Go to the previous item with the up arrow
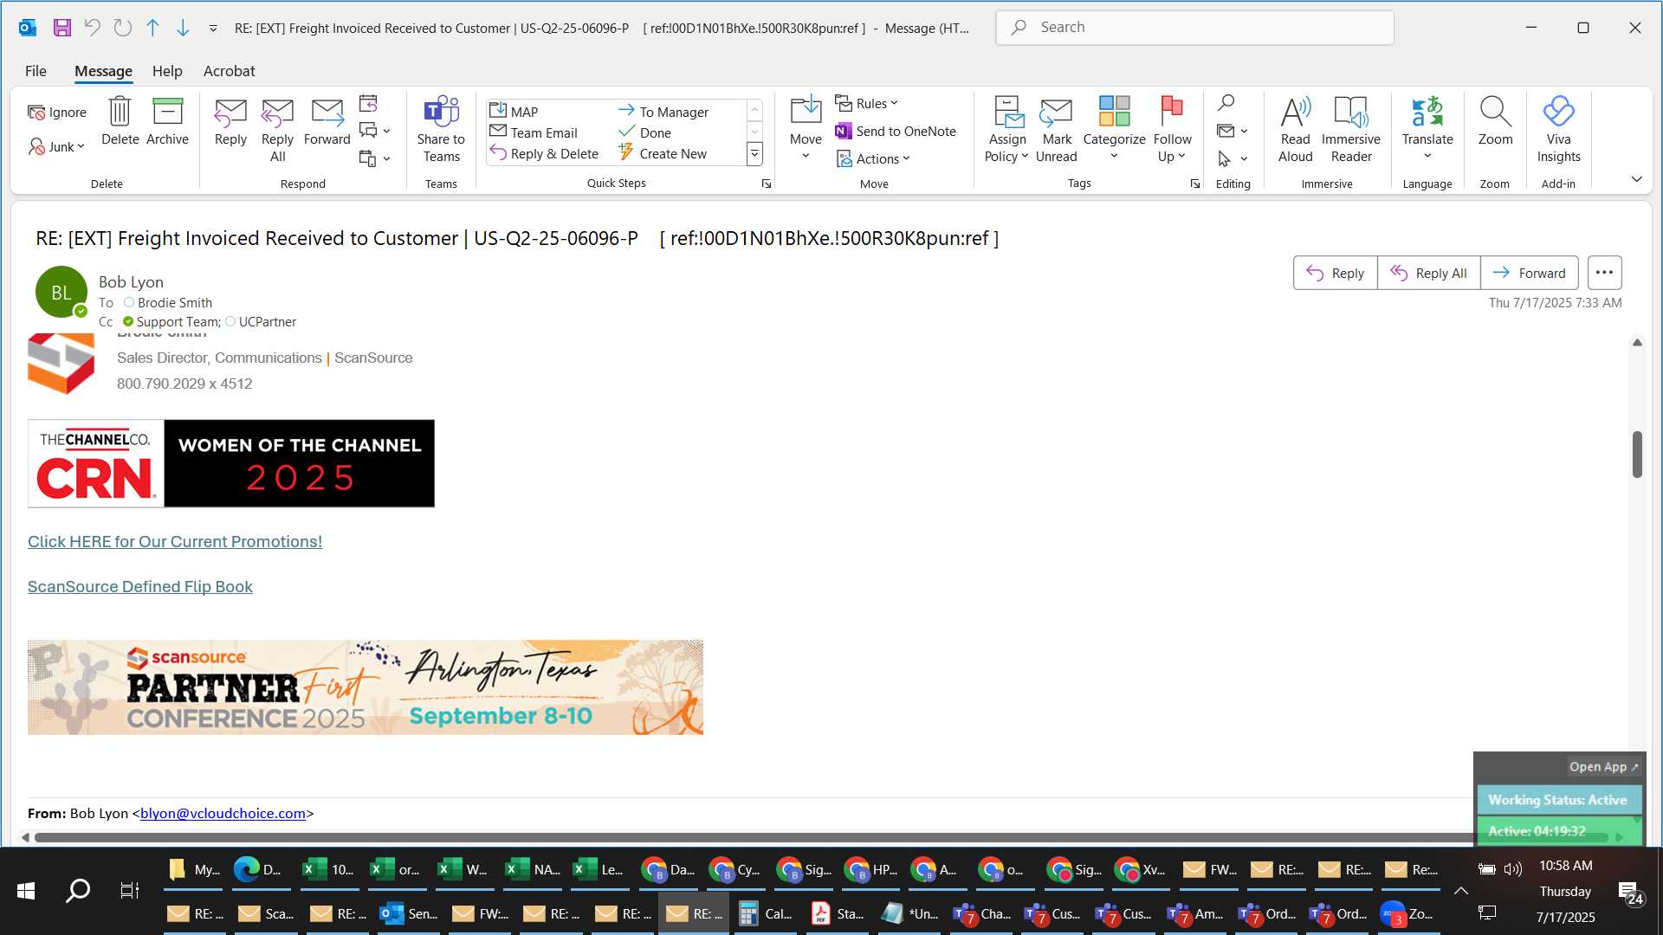This screenshot has width=1663, height=935. 152,28
